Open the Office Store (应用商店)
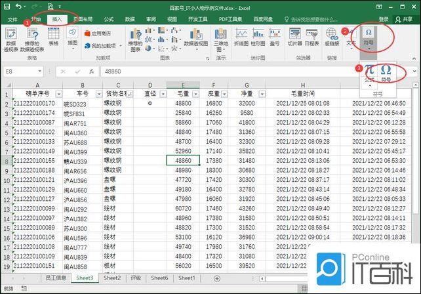The image size is (421, 294). (98, 33)
